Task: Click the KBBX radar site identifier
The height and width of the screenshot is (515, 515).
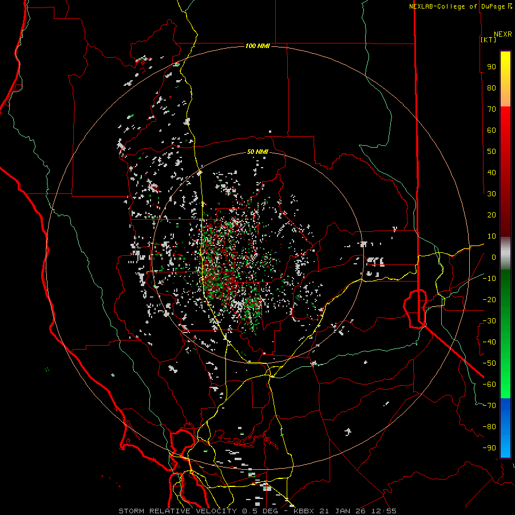Action: (x=304, y=511)
